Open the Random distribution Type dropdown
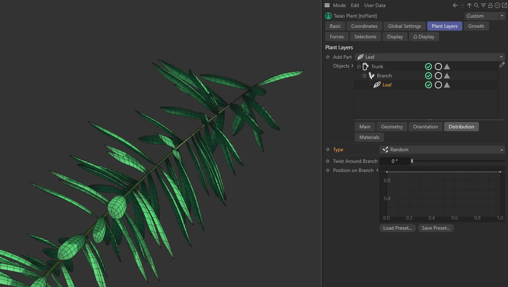Screen dimensions: 508x287 click(x=442, y=149)
